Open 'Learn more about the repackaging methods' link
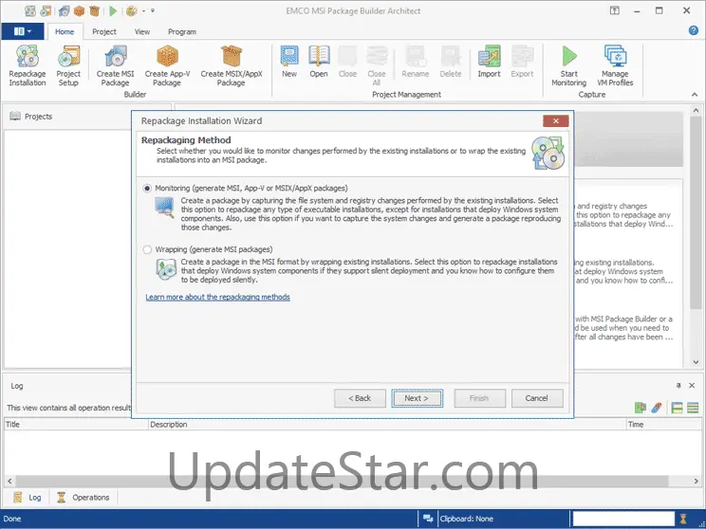The height and width of the screenshot is (529, 706). coord(217,298)
